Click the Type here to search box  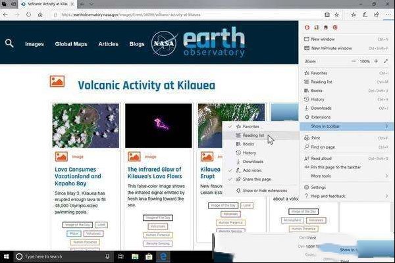point(63,256)
